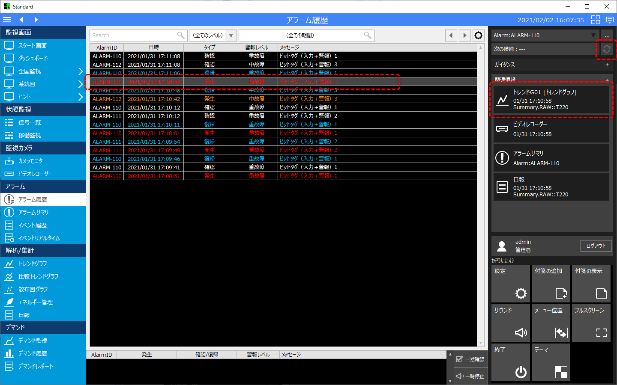
Task: Click the 折りたたむ collapse link
Action: (503, 261)
